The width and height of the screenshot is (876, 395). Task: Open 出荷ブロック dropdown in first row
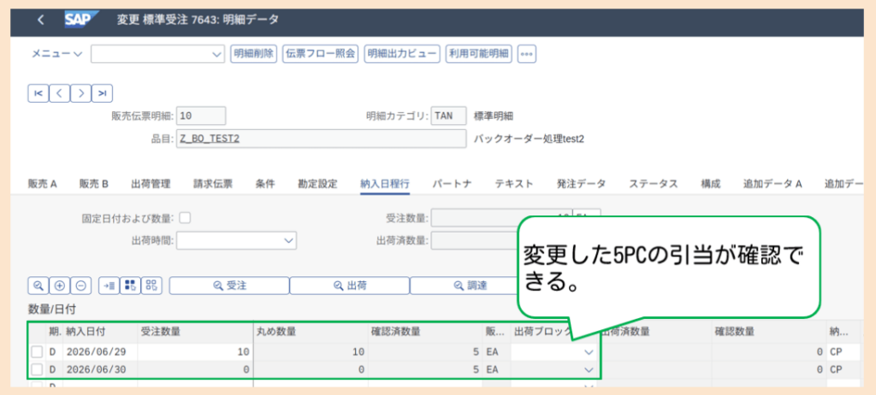553,352
